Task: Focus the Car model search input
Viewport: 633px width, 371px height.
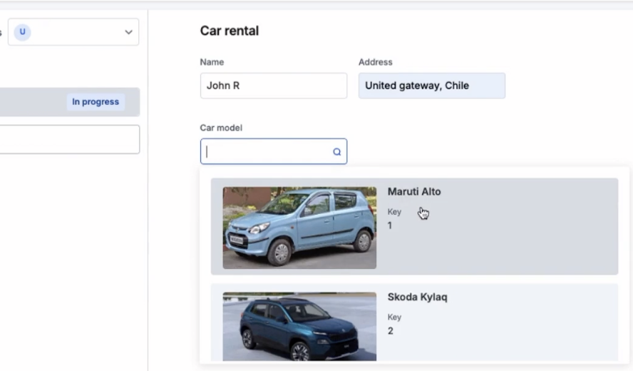Action: (273, 151)
